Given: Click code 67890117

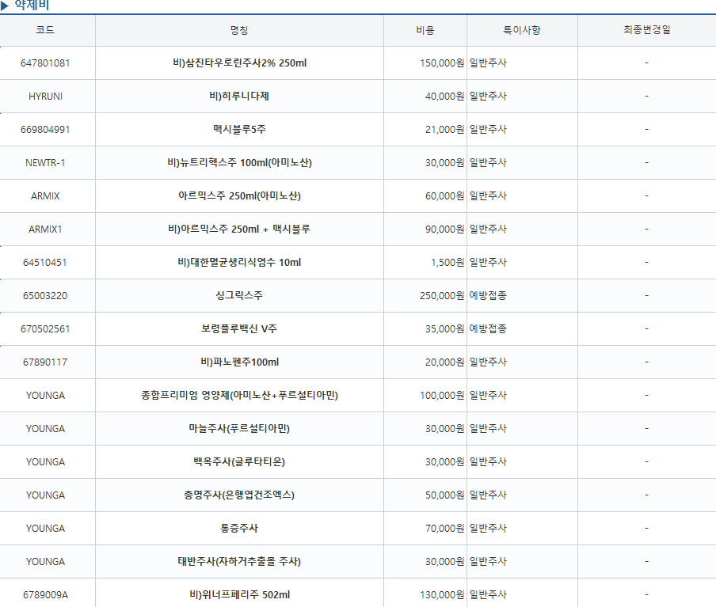Looking at the screenshot, I should click(x=45, y=362).
